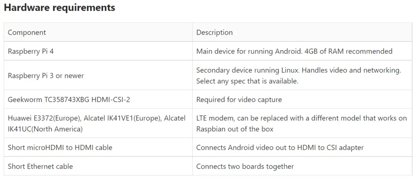The image size is (418, 179).
Task: Click the Component column header
Action: (x=27, y=32)
